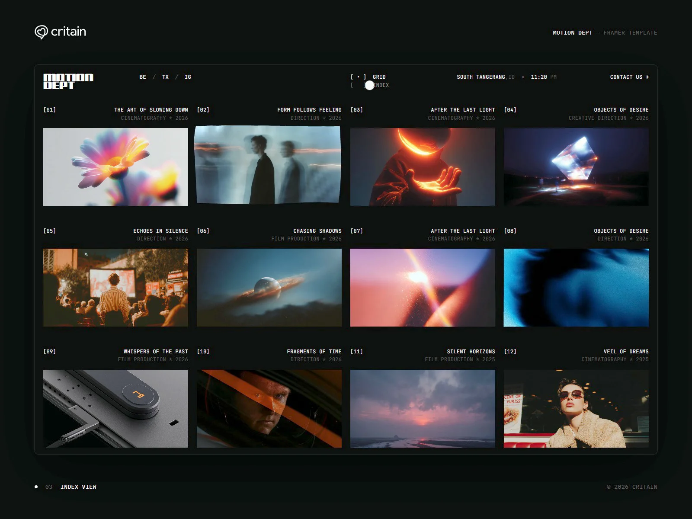The image size is (692, 519).
Task: Click Cinematography 2025 subtitle
Action: coord(615,359)
